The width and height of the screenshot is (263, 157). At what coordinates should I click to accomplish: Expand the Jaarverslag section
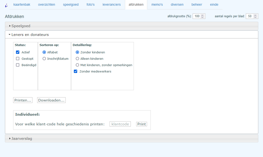[x=131, y=138]
